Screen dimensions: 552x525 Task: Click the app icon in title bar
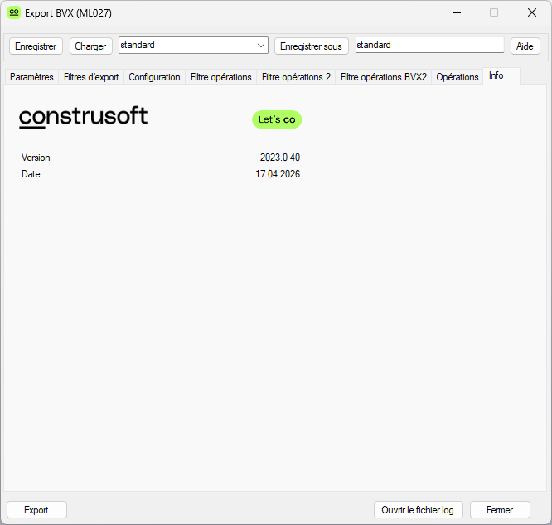(x=14, y=12)
